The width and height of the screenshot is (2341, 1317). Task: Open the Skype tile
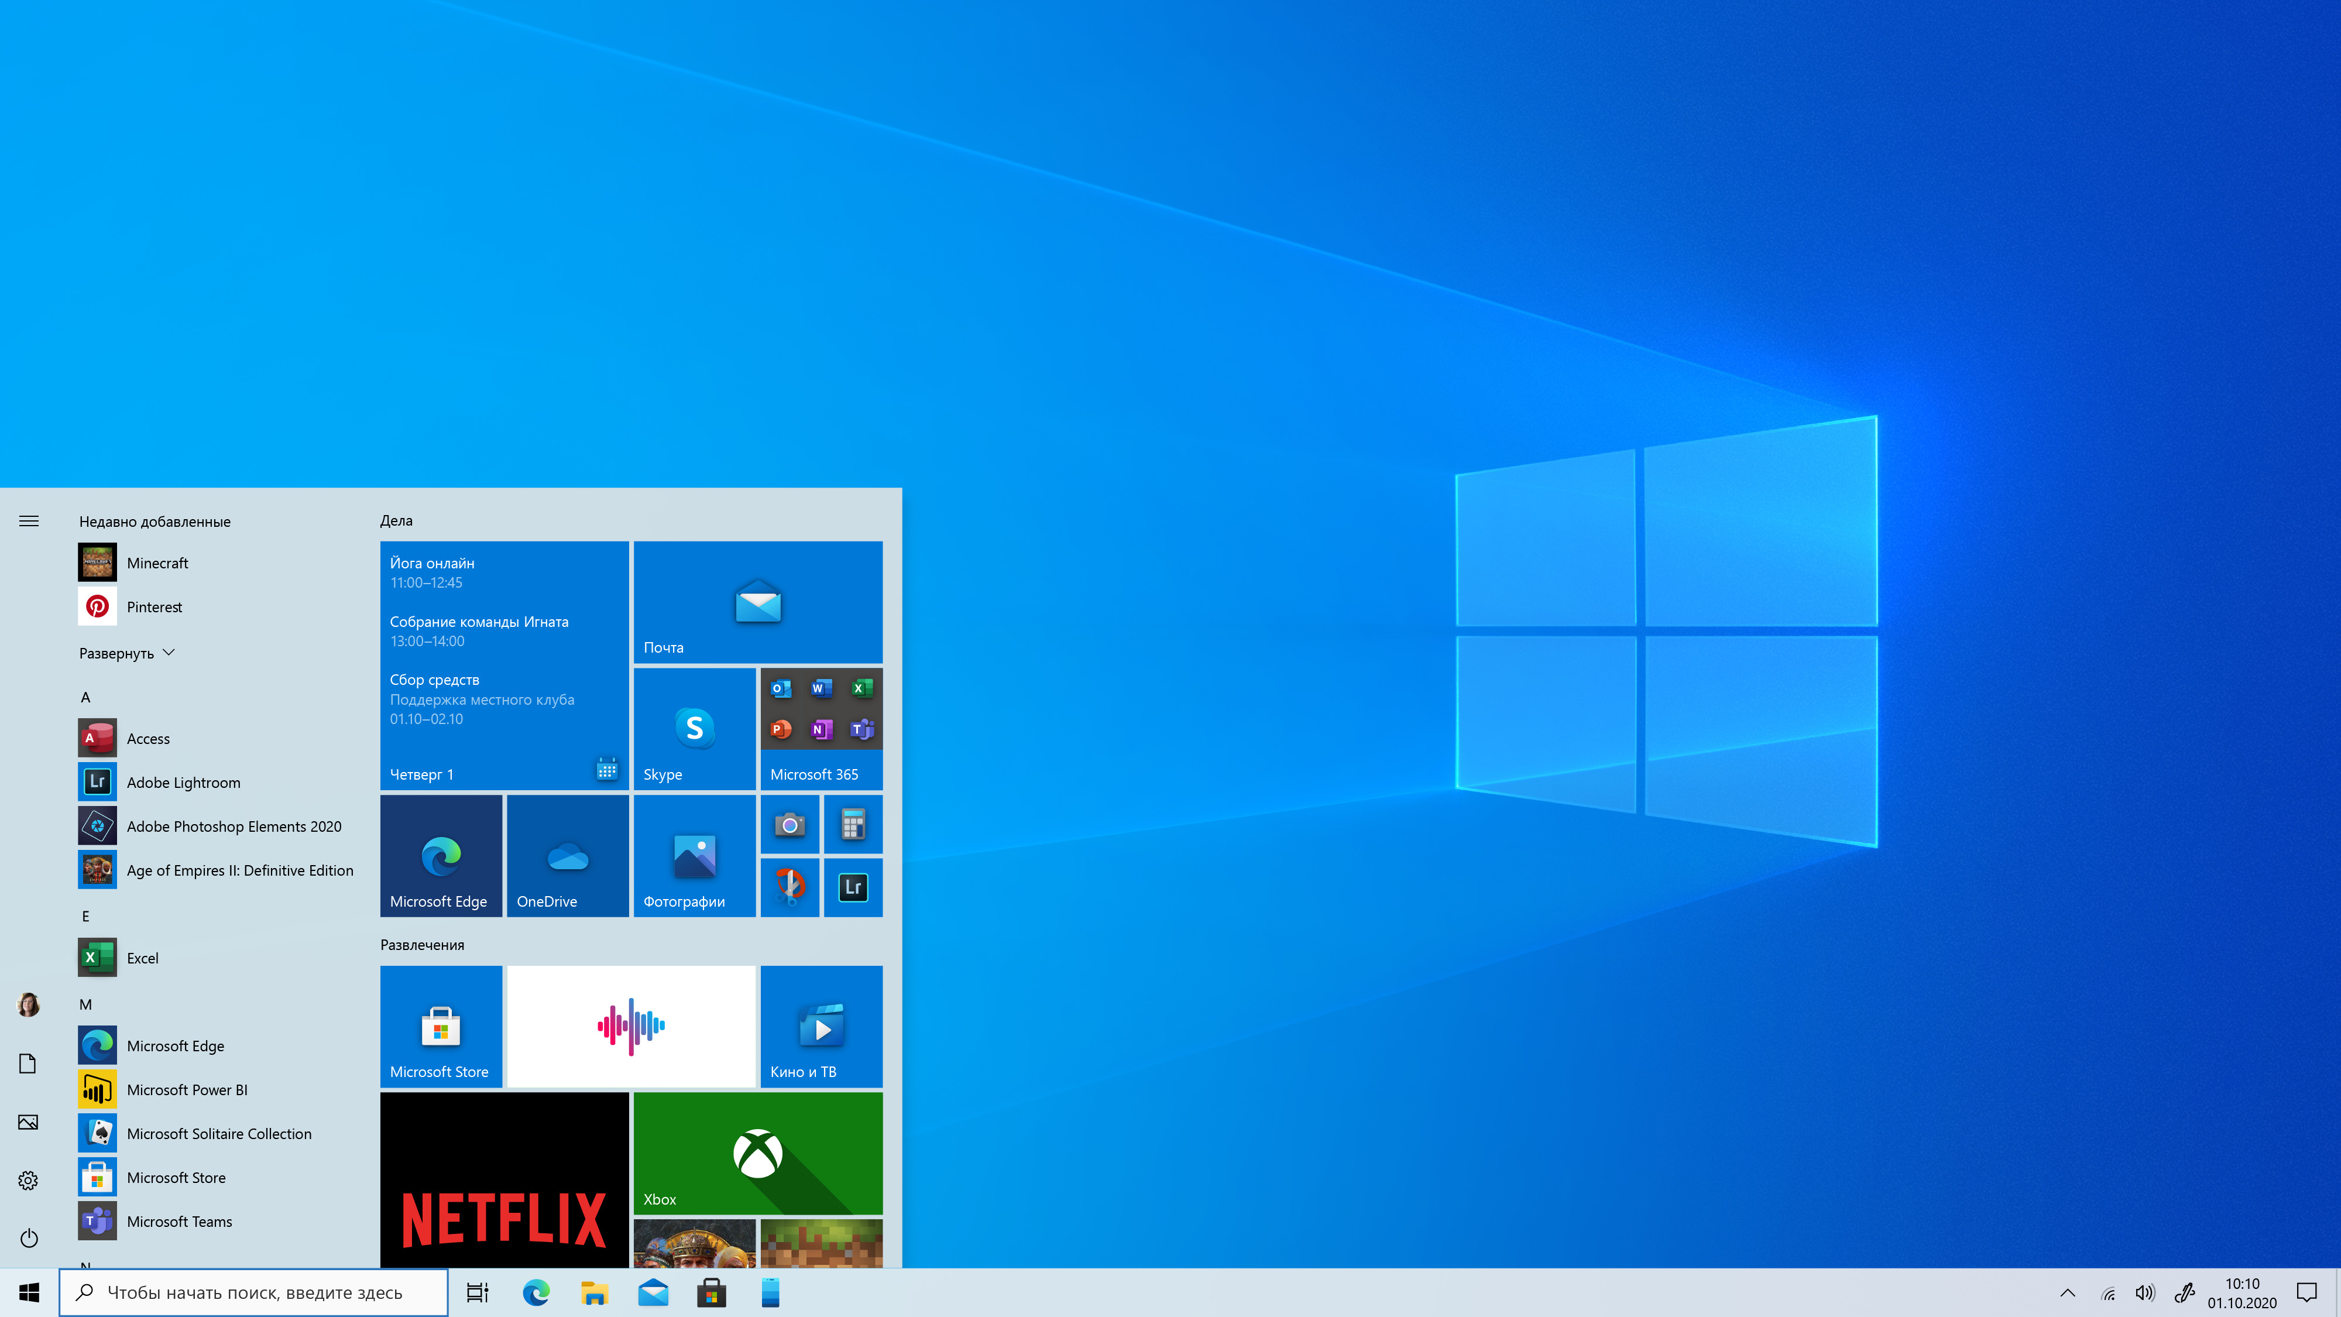point(694,728)
